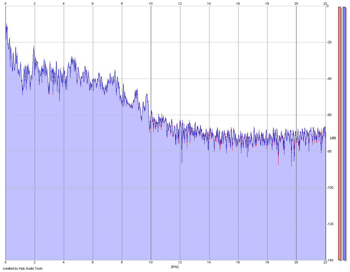This screenshot has width=350, height=272.
Task: Click the top axis 6 kHz label
Action: [x=93, y=4]
